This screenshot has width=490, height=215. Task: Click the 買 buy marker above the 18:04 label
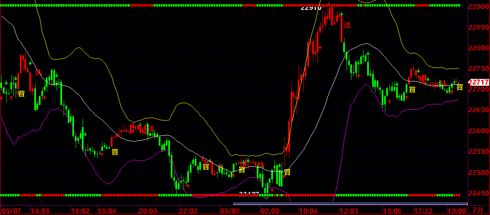coord(115,152)
